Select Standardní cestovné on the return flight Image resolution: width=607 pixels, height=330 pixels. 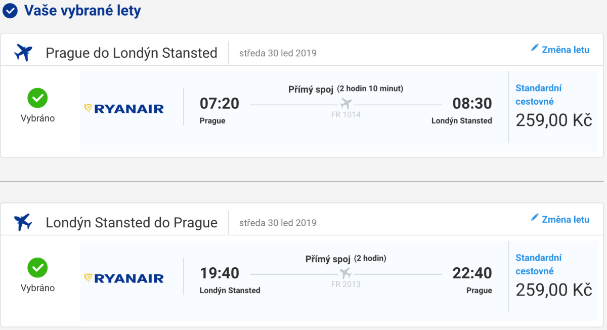538,264
